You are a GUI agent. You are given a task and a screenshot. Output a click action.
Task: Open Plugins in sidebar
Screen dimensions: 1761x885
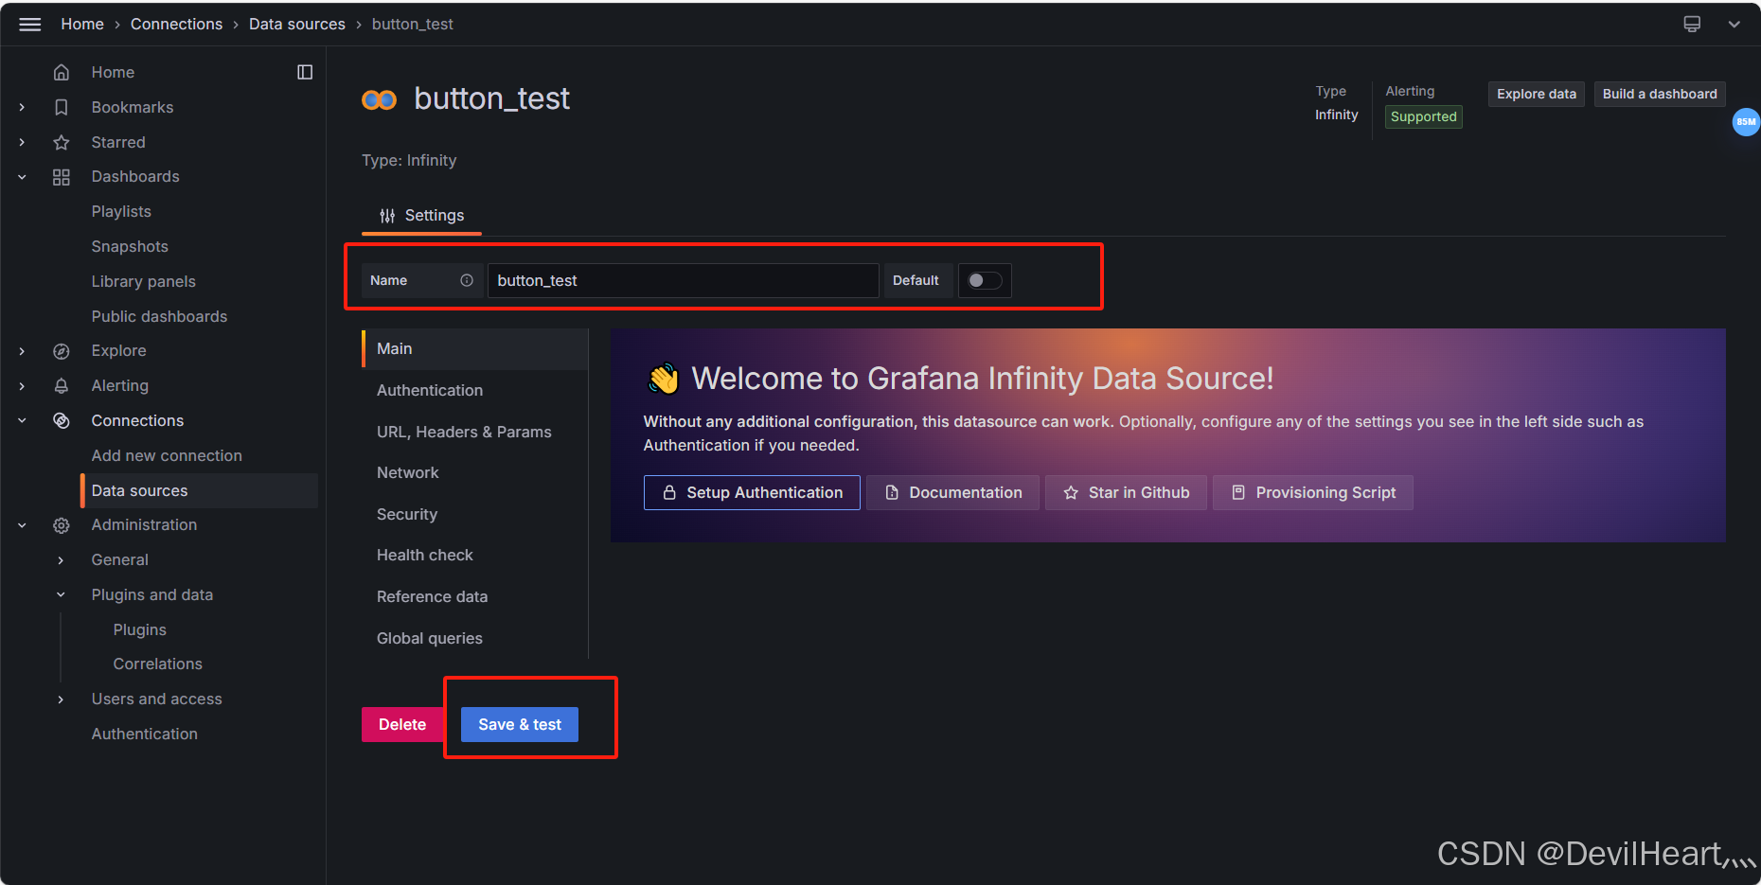coord(139,630)
